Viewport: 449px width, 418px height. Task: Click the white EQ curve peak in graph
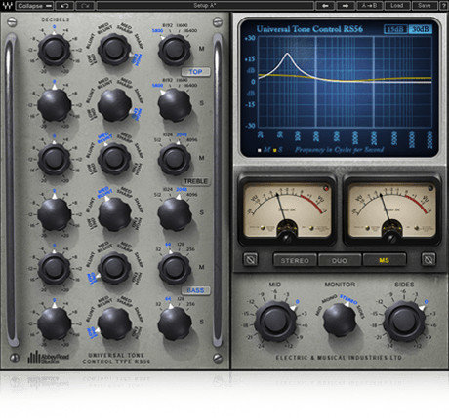click(287, 54)
